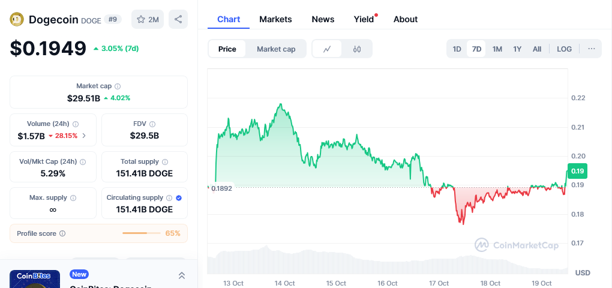Switch to the Markets tab
612x288 pixels.
coord(275,19)
